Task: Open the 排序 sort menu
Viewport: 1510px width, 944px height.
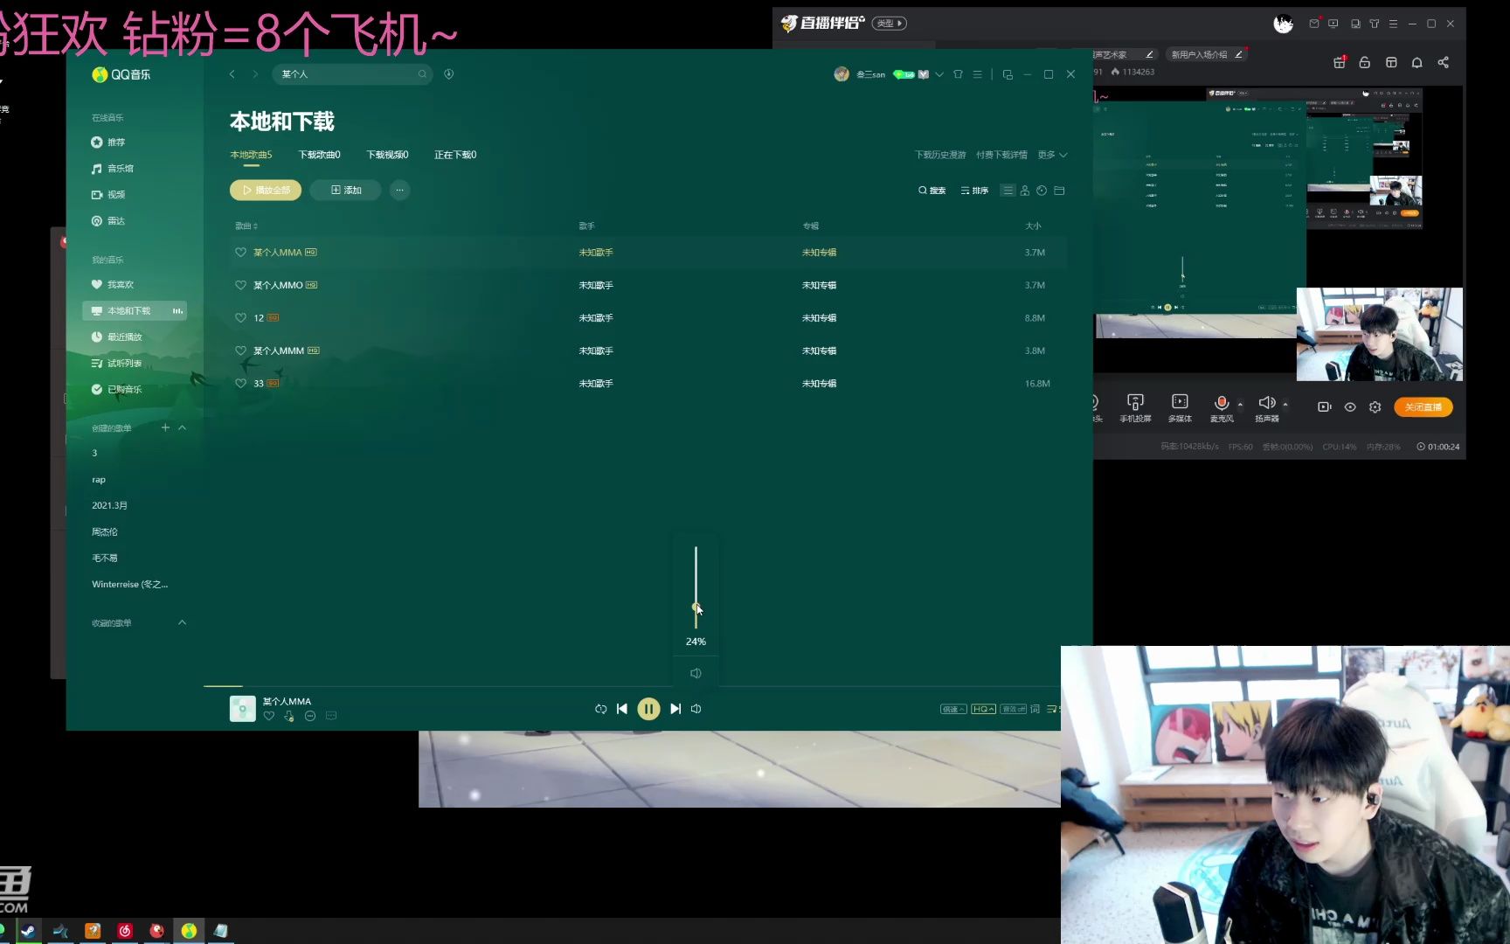Action: (x=973, y=191)
